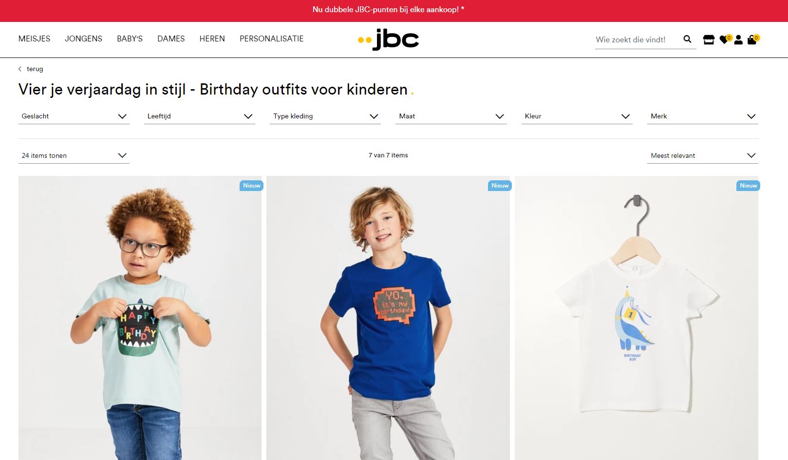Viewport: 788px width, 460px height.
Task: Open the JONGENS menu
Action: pos(83,38)
